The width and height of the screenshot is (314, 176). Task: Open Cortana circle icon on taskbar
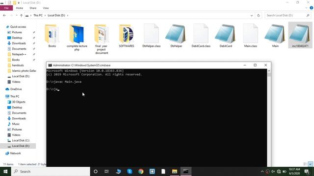tap(96, 172)
